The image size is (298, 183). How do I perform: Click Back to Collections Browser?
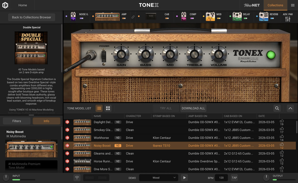pyautogui.click(x=31, y=17)
